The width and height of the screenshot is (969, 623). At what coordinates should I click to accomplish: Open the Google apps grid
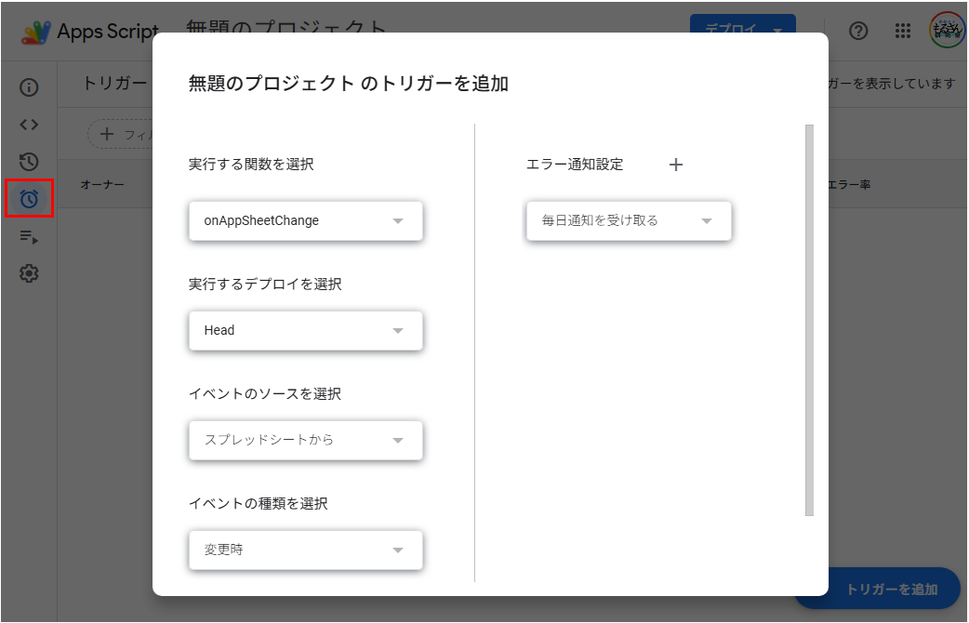901,31
